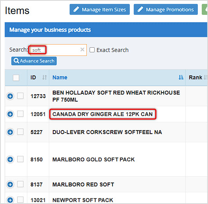Open Manage Promotions
The image size is (208, 204).
166,9
